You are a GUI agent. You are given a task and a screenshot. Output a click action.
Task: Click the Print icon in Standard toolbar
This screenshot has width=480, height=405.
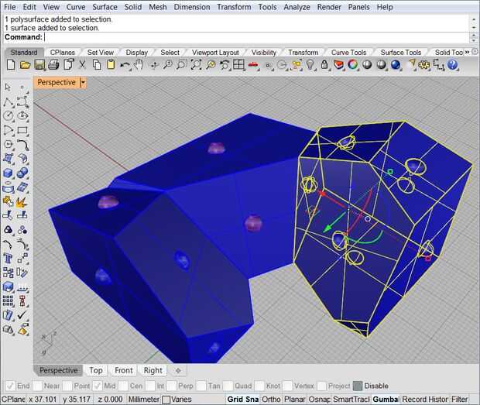click(x=53, y=65)
